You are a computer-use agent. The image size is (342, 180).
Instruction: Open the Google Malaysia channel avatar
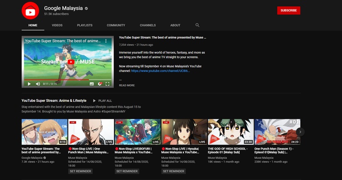[30, 11]
